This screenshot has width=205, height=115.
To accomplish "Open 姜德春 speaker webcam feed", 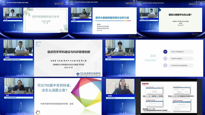I will coord(18,48).
